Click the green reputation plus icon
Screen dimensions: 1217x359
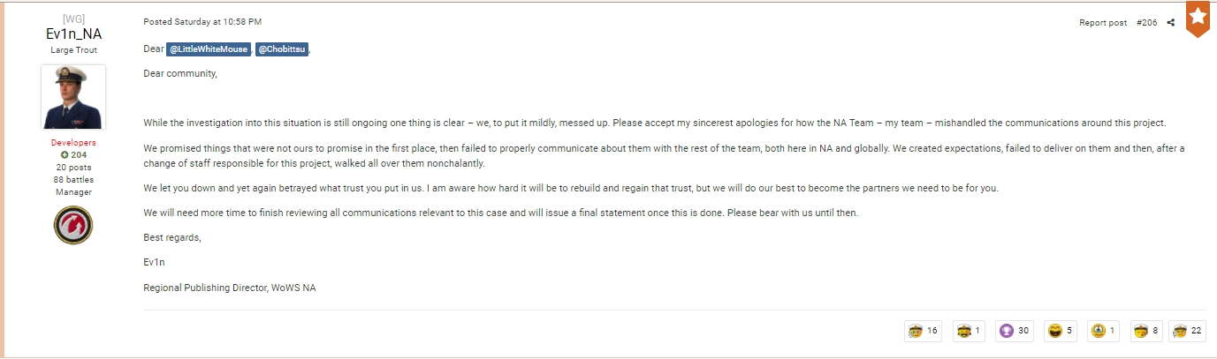coord(65,155)
